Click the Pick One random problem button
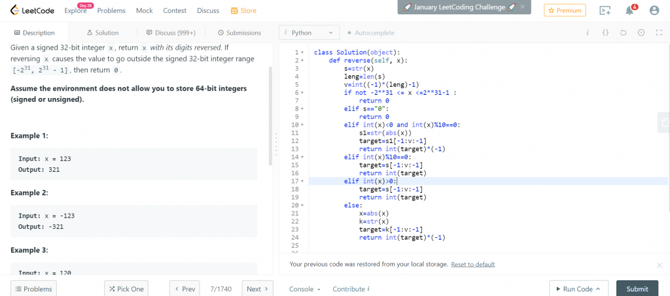This screenshot has width=670, height=296. [x=126, y=289]
